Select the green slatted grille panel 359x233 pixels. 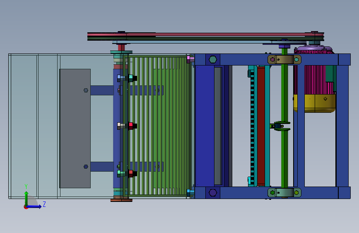click(x=159, y=126)
